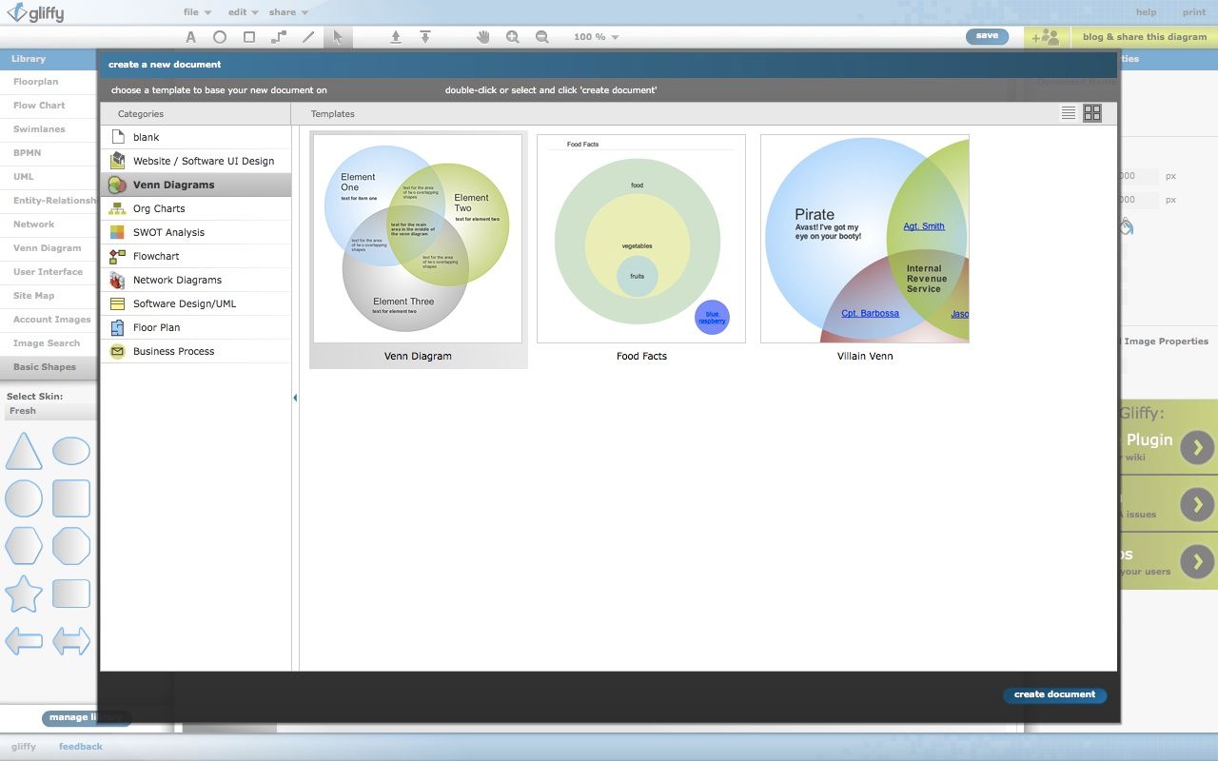Image resolution: width=1218 pixels, height=761 pixels.
Task: Pick the left arrow basic shape
Action: tap(24, 640)
